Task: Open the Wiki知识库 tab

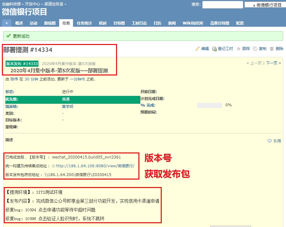Action: [193, 23]
